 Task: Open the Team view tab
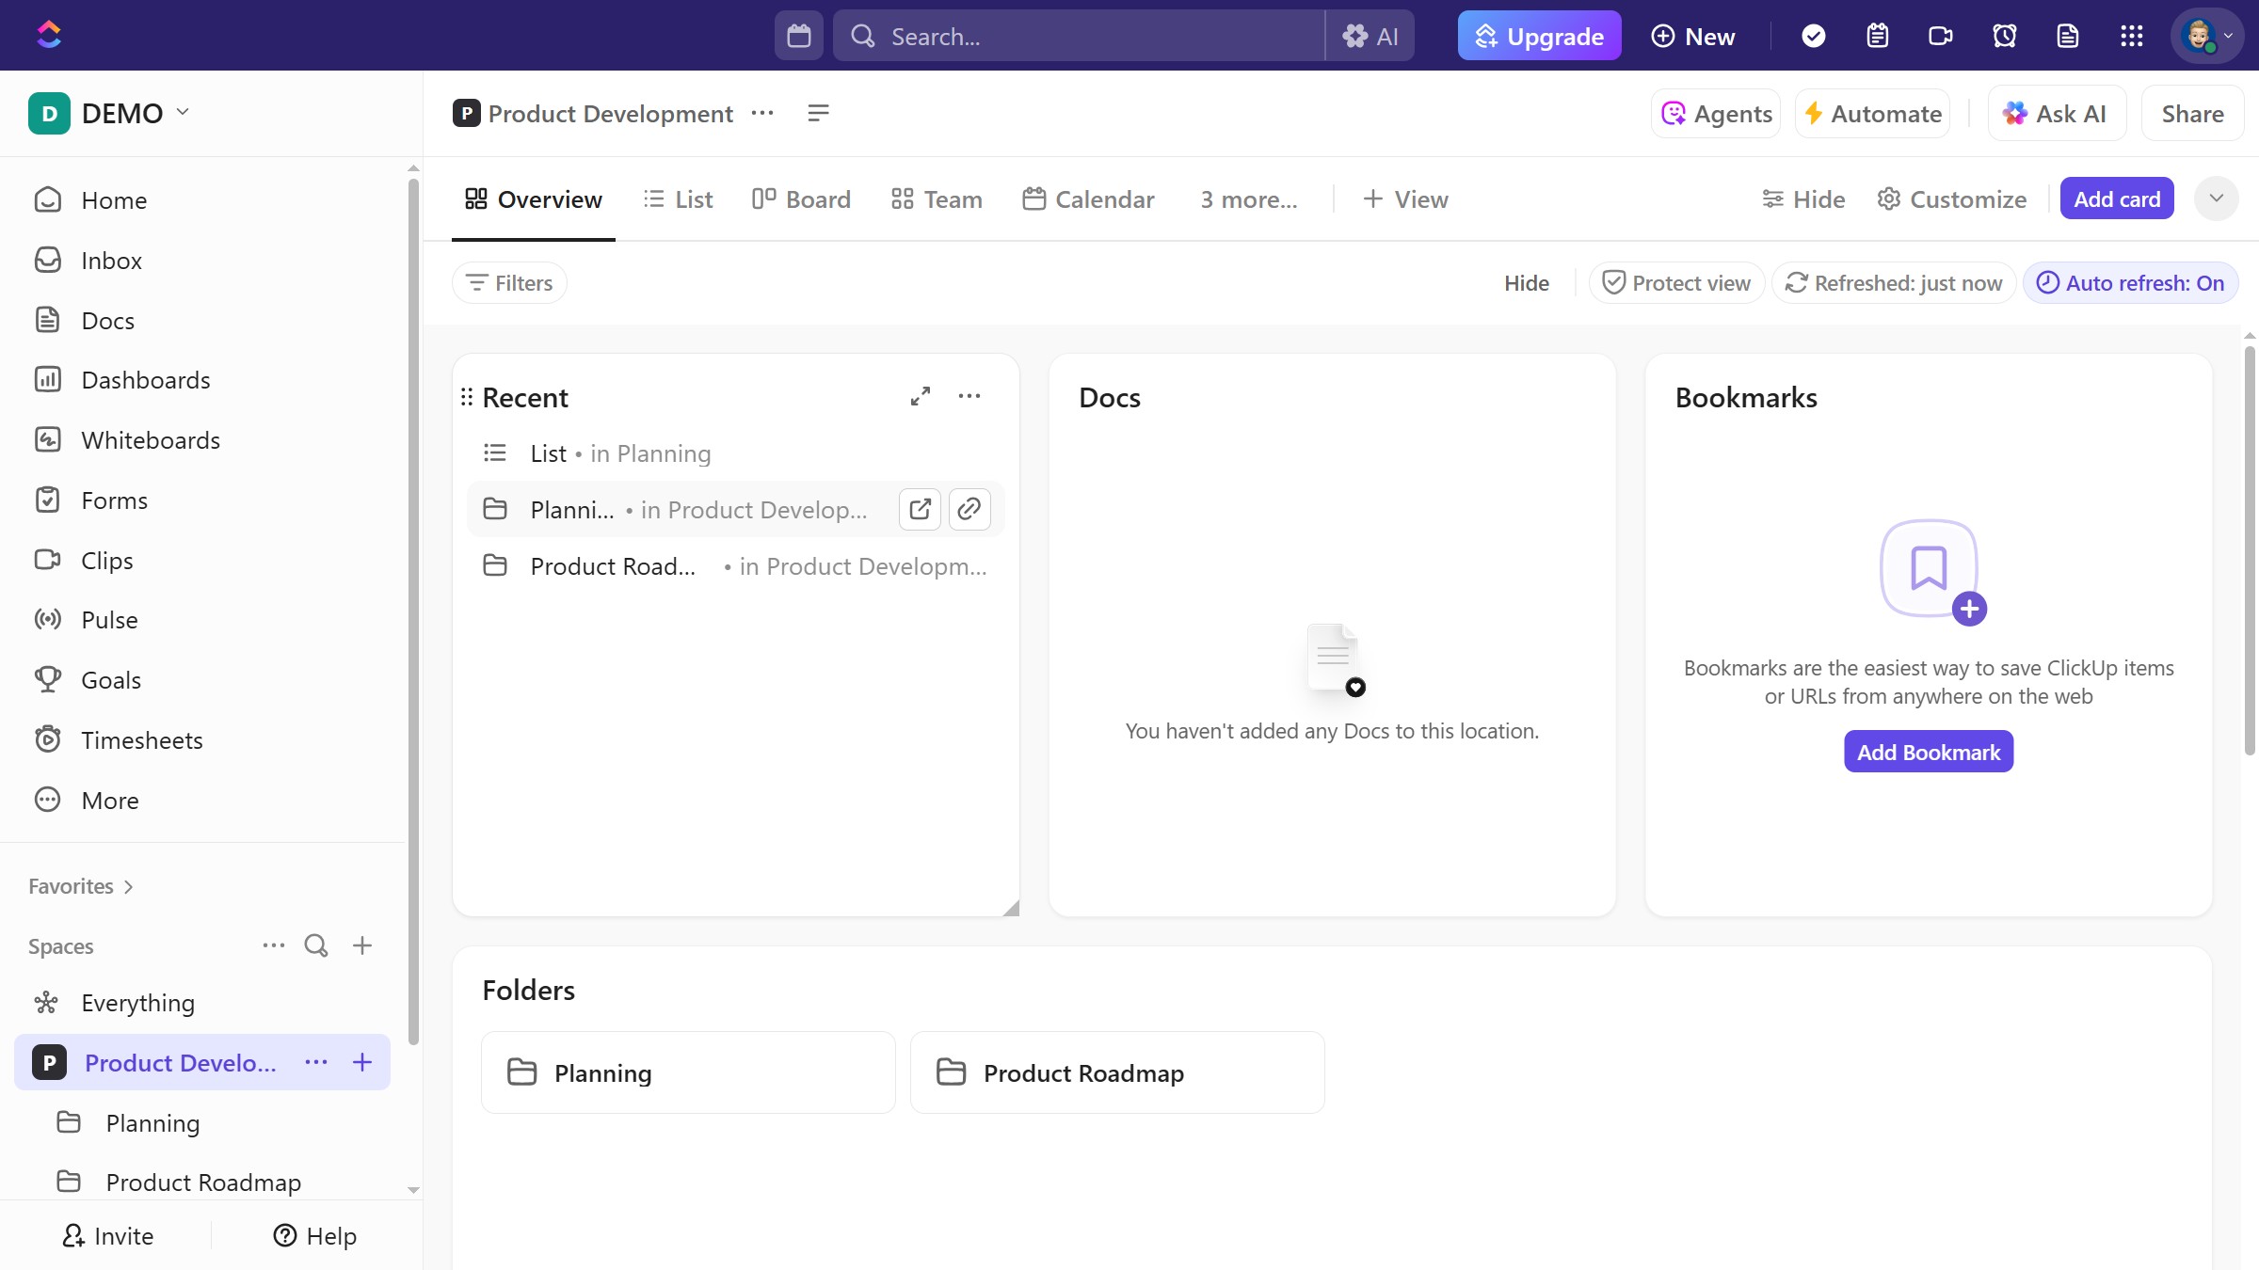pos(936,198)
